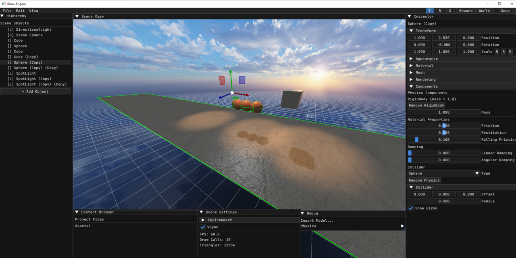Adjust the Restitution slider
516x258 pixels.
tap(444, 133)
